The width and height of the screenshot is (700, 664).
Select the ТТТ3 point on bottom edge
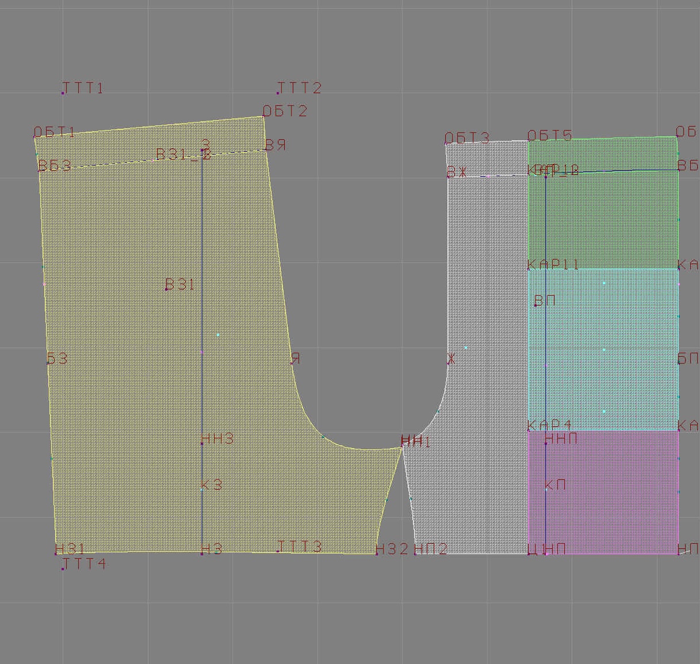pos(278,551)
